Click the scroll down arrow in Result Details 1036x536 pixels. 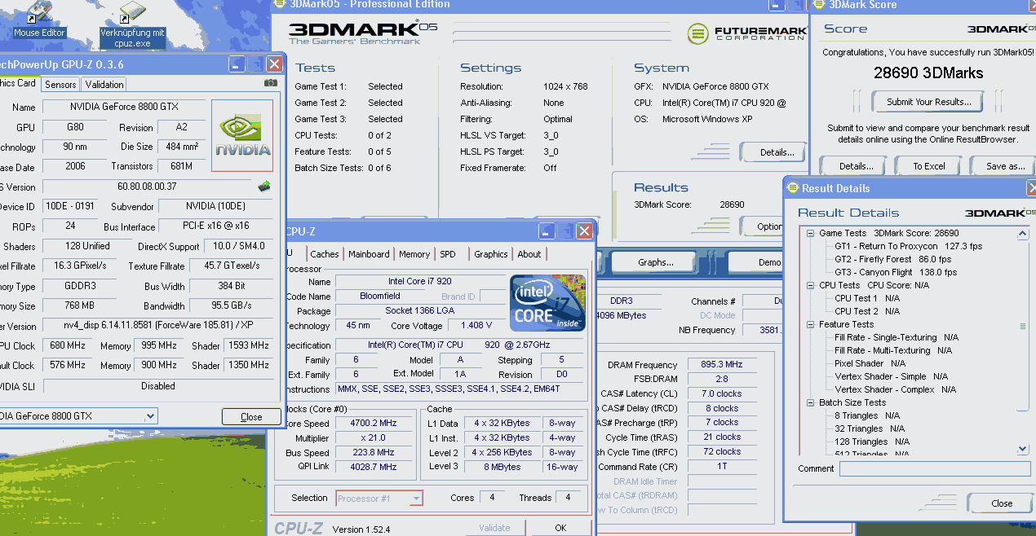click(1023, 449)
